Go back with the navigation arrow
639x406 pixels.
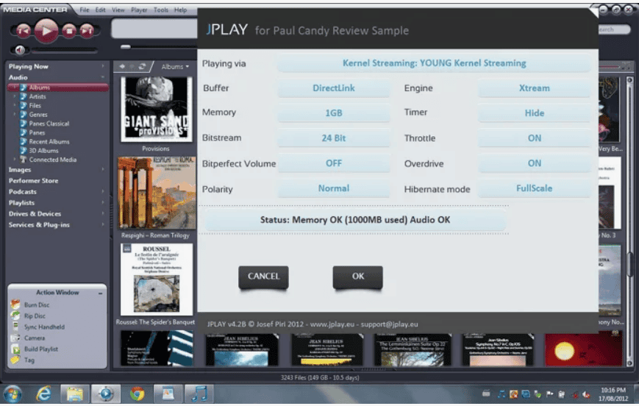point(122,66)
